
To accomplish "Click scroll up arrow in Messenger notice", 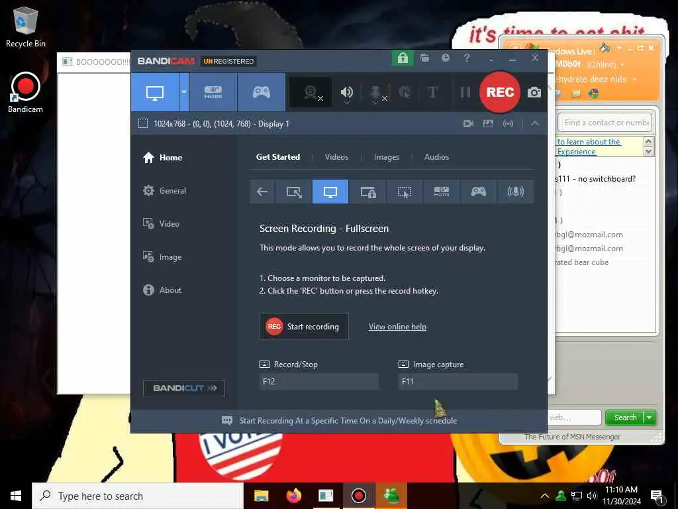I will (x=648, y=142).
